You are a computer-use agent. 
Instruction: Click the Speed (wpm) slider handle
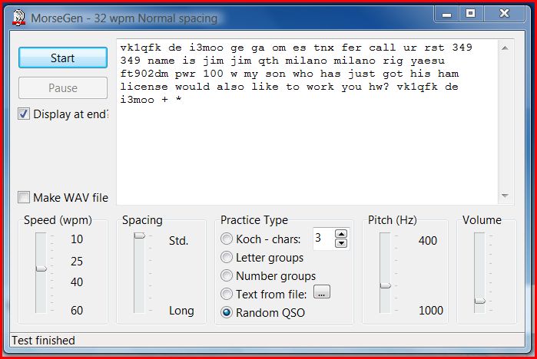click(41, 268)
